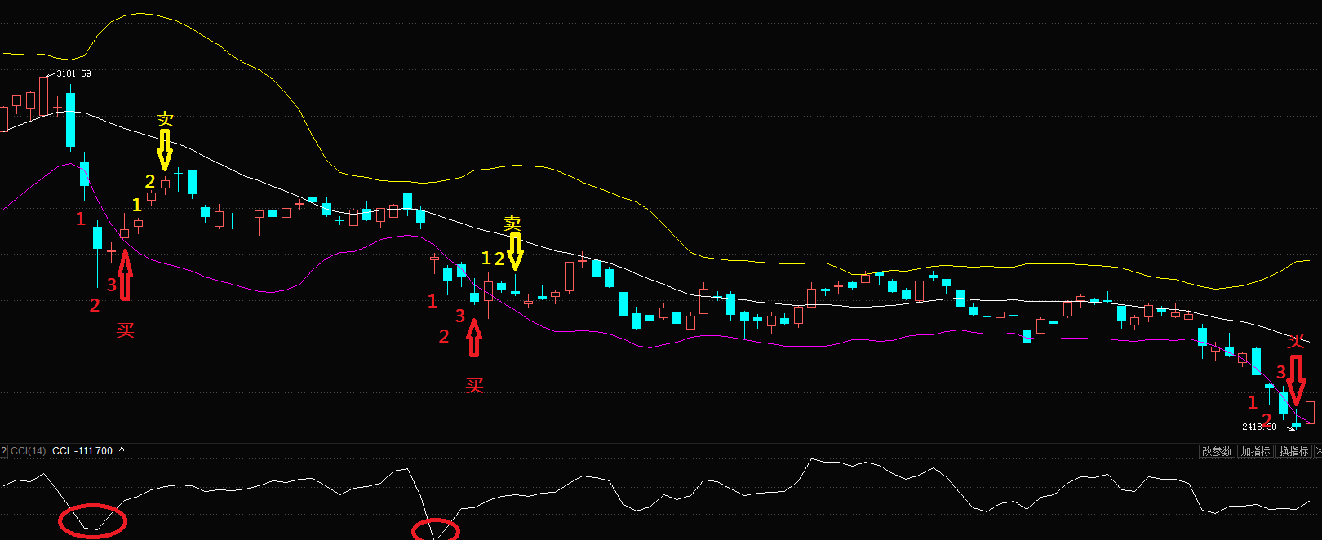Click the 2418.30 low price label
The image size is (1322, 540).
click(x=1259, y=427)
